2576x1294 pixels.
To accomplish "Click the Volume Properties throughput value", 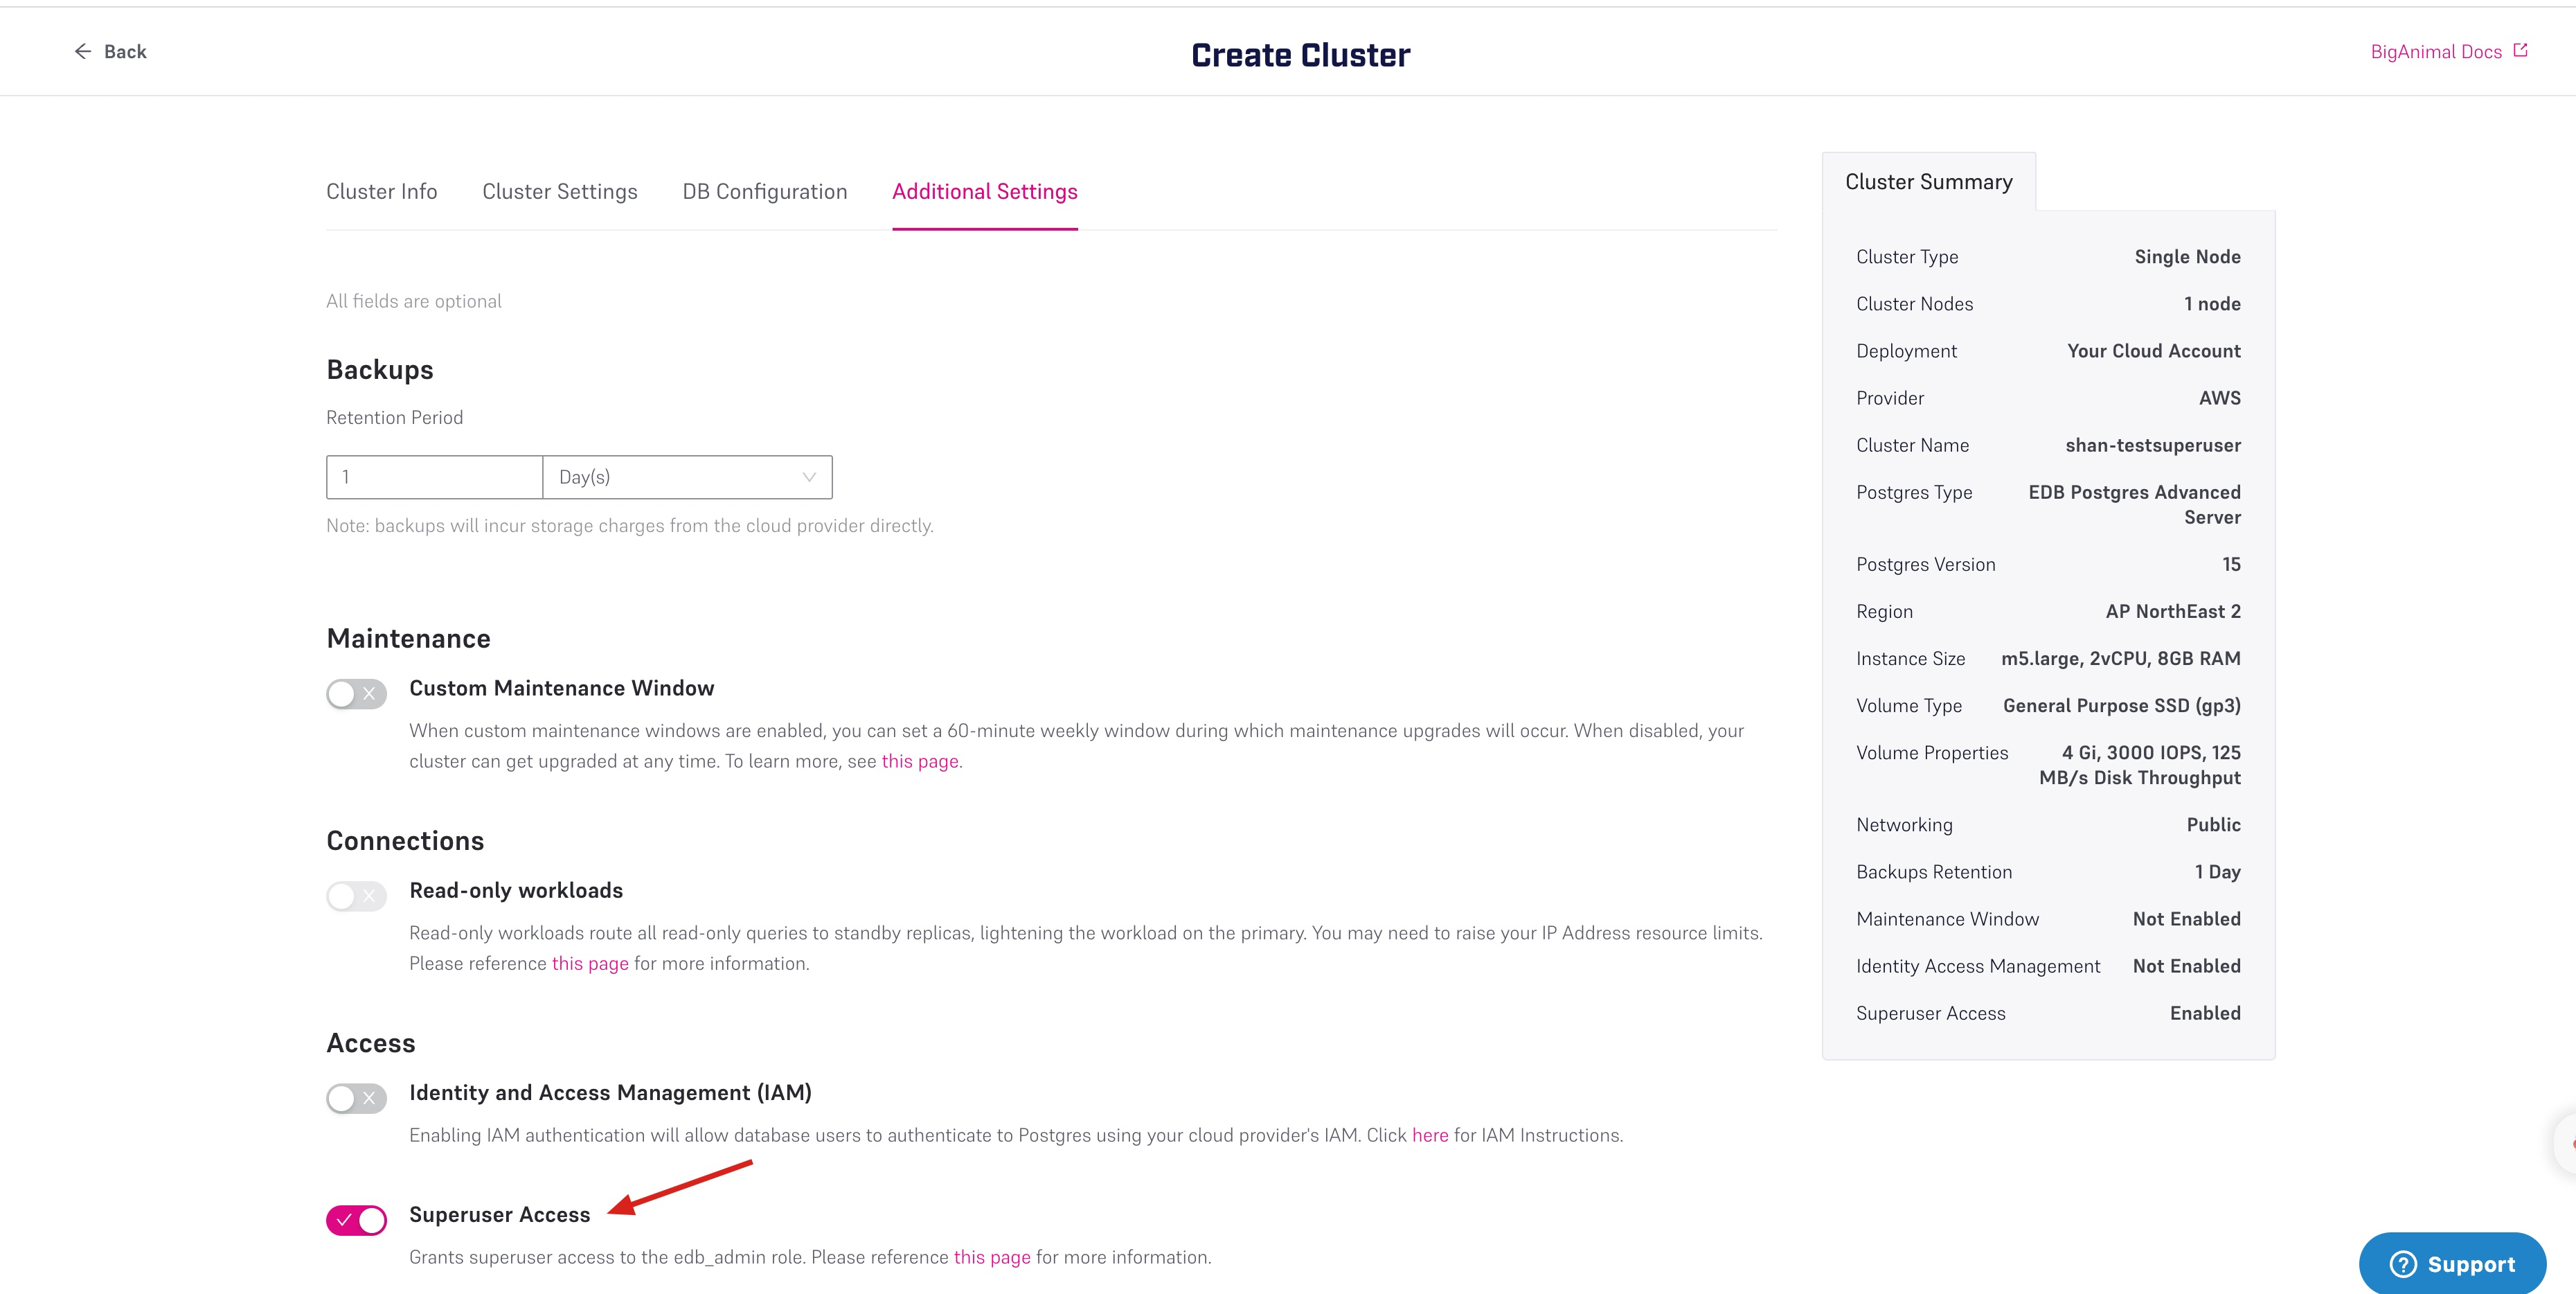I will 2140,765.
